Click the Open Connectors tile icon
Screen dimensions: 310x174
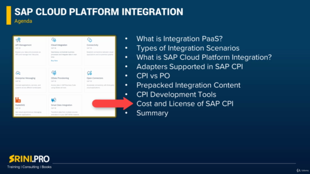(90, 73)
